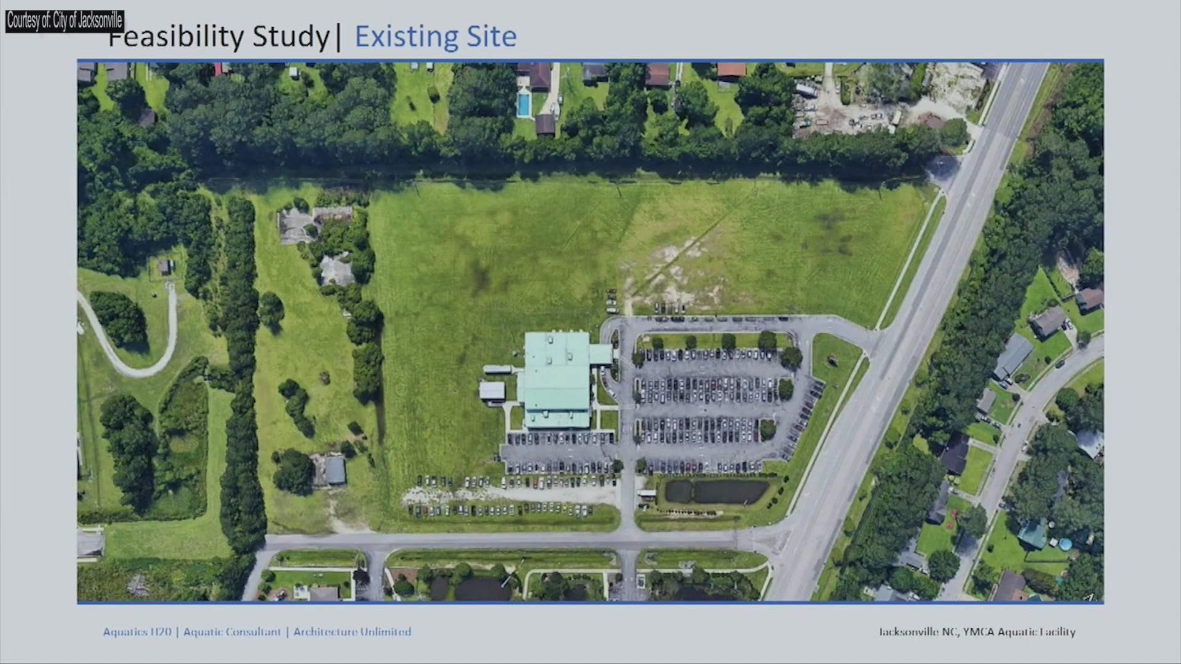
Task: Open the 'Aquatics H2O' credit link
Action: pyautogui.click(x=137, y=631)
